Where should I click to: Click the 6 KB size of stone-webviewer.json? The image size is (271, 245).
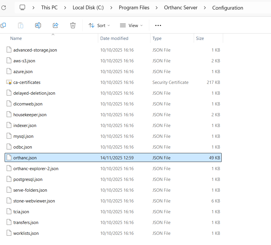click(x=216, y=201)
